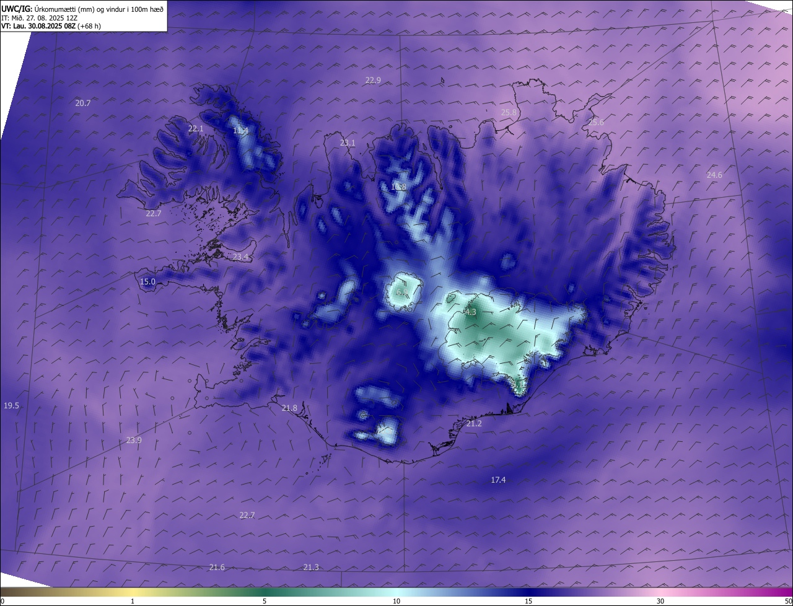The height and width of the screenshot is (606, 793).
Task: Click the colour scale tick label 0
Action: point(2,601)
